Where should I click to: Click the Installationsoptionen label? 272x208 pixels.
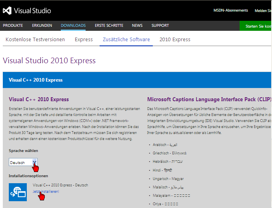28,176
